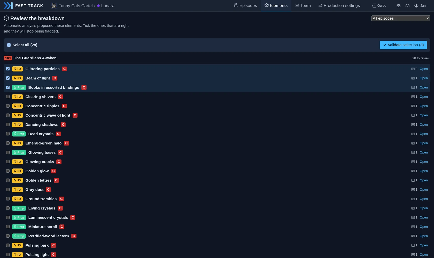Tick the Concentric ripples checkbox
This screenshot has width=434, height=258.
tap(8, 106)
